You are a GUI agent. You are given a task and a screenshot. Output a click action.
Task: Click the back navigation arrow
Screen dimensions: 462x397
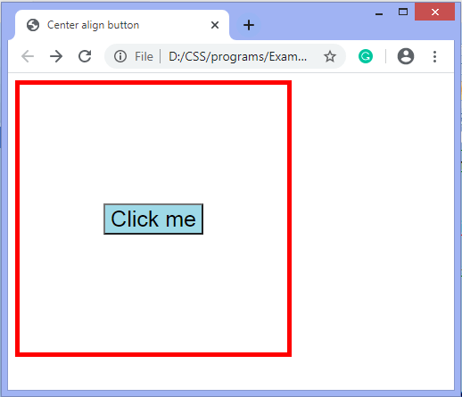tap(28, 56)
